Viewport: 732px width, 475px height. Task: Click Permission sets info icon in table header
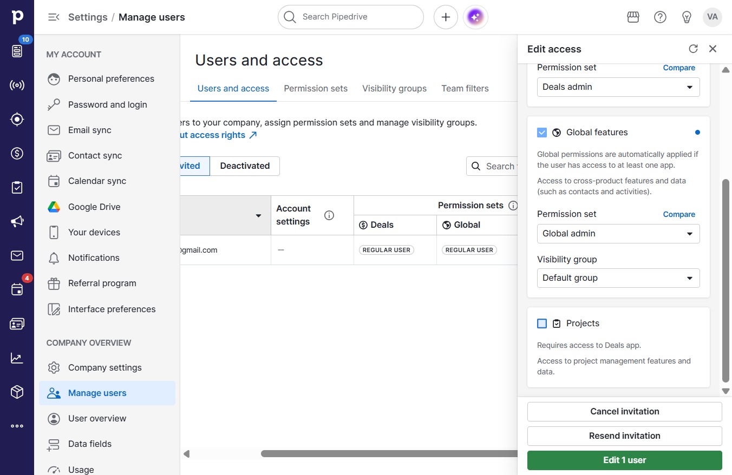coord(513,206)
